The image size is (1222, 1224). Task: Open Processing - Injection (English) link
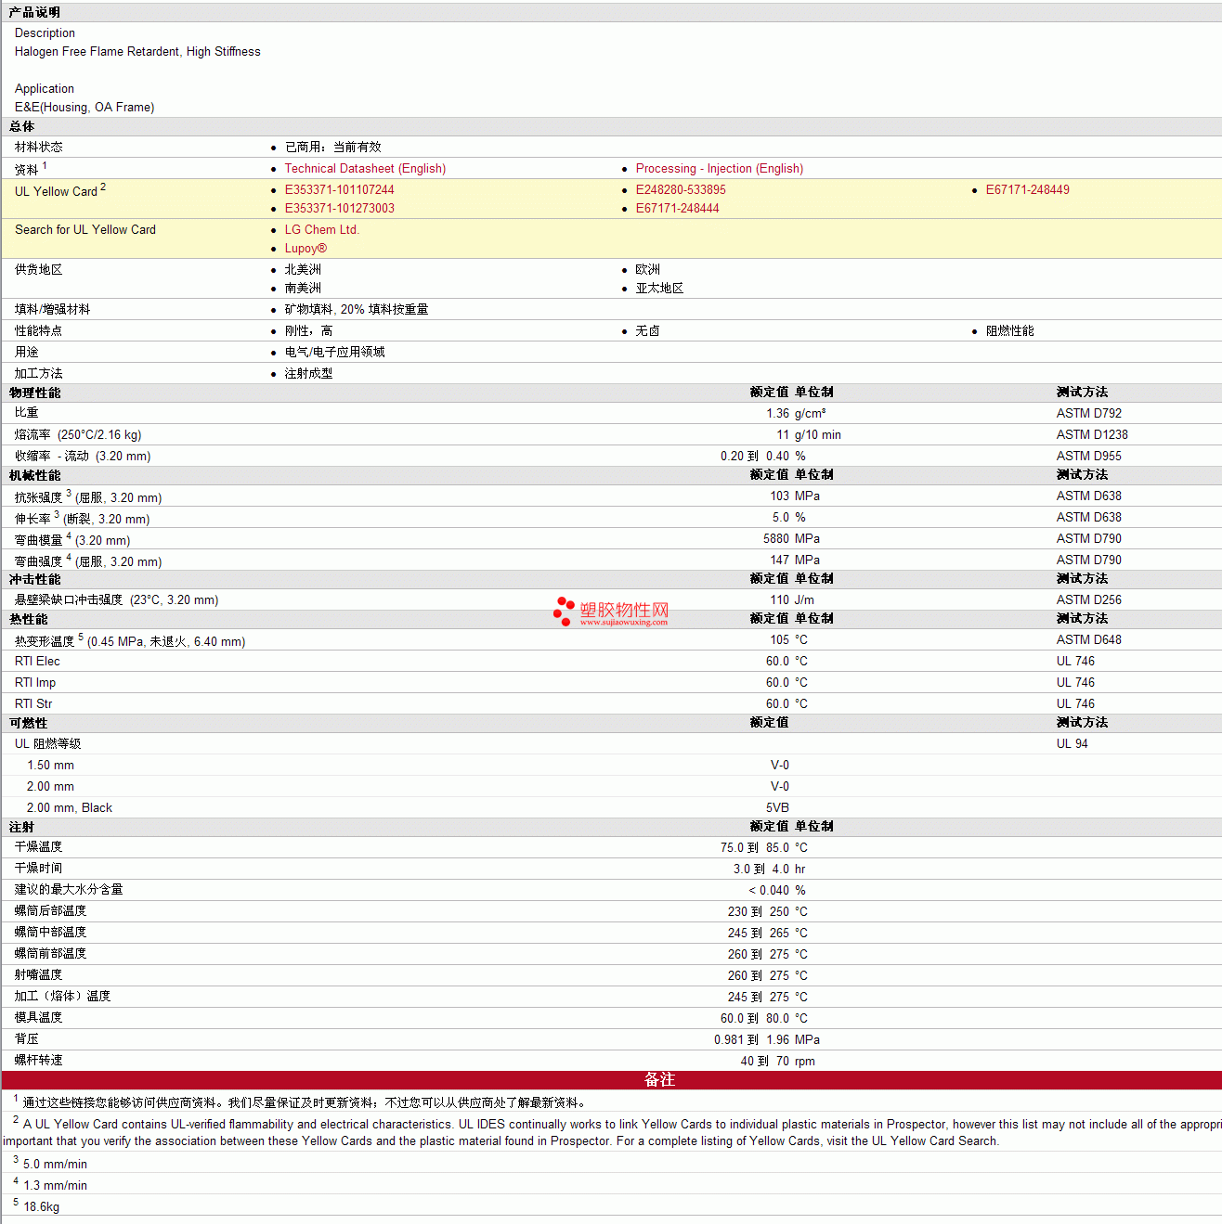(719, 169)
